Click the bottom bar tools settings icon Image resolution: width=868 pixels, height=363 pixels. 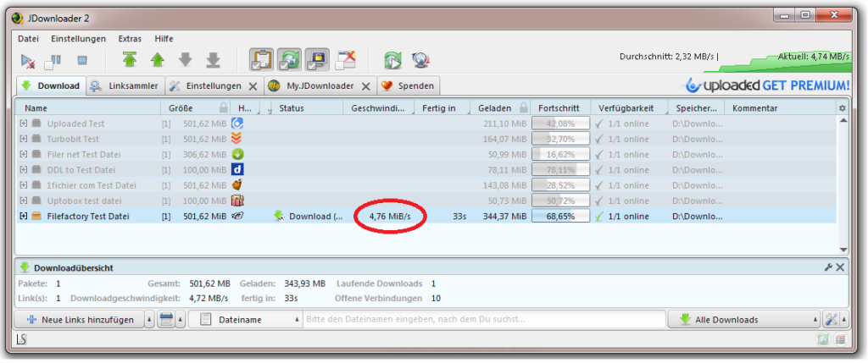(x=832, y=319)
